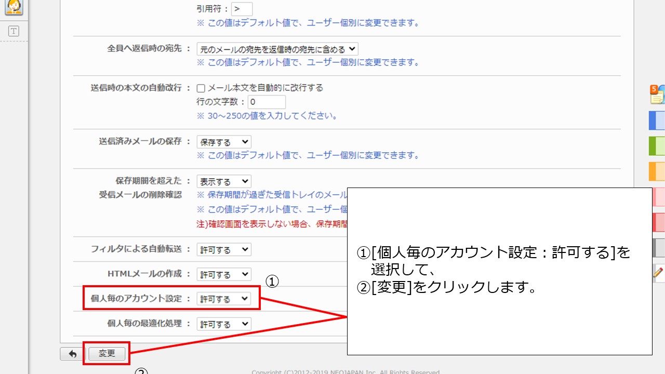Click the red 注)確認画面を表示しない場合 warning text

coord(272,224)
